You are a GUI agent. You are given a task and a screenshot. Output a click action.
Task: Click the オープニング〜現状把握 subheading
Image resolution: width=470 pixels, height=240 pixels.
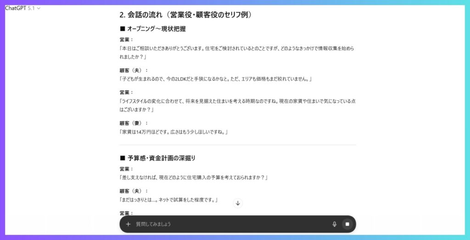153,29
